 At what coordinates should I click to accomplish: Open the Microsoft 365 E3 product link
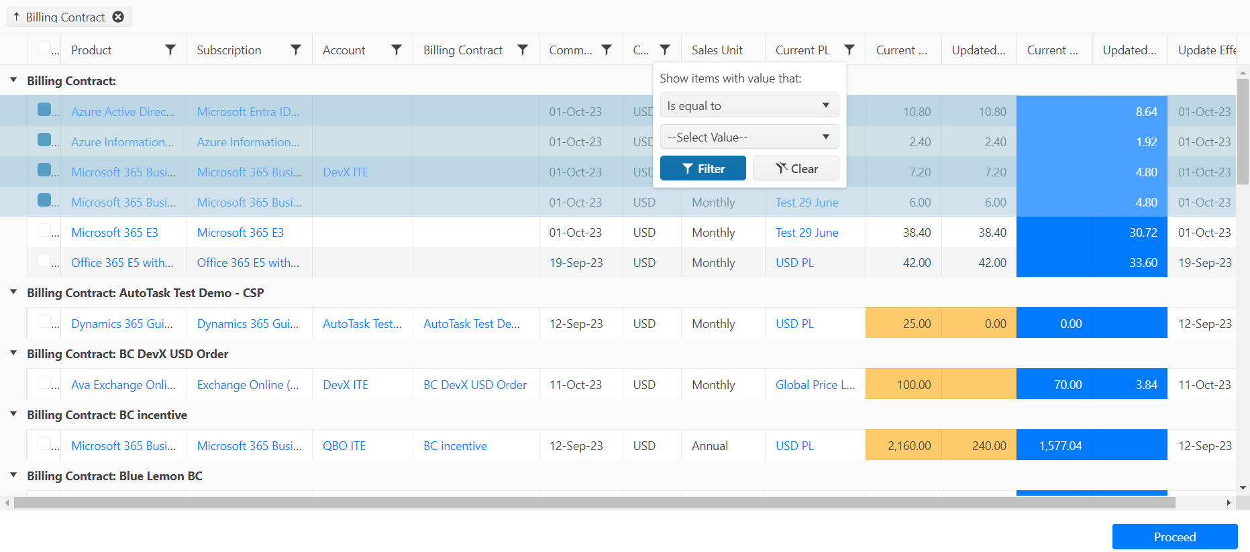(x=115, y=233)
